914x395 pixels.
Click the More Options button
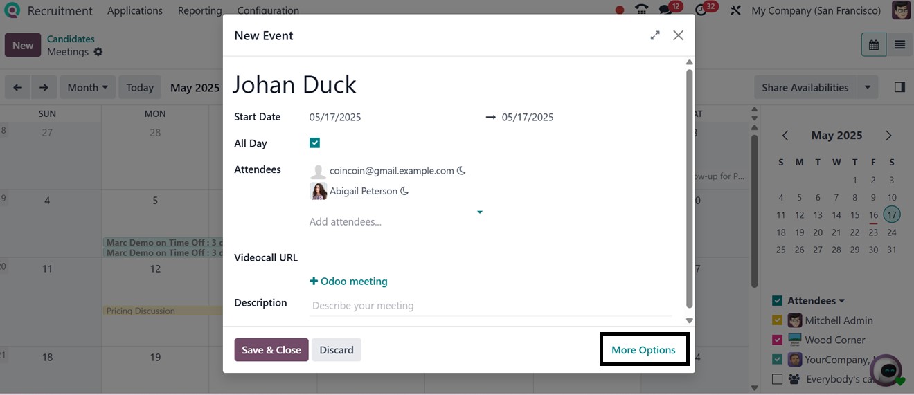pyautogui.click(x=643, y=350)
